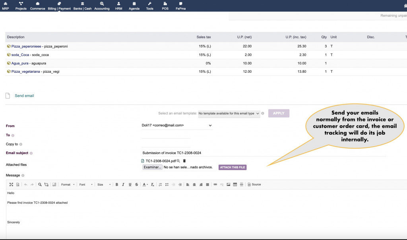The height and width of the screenshot is (240, 407).
Task: Delete attached file TC1-2308-0024.pdf with trash icon
Action: (x=184, y=161)
